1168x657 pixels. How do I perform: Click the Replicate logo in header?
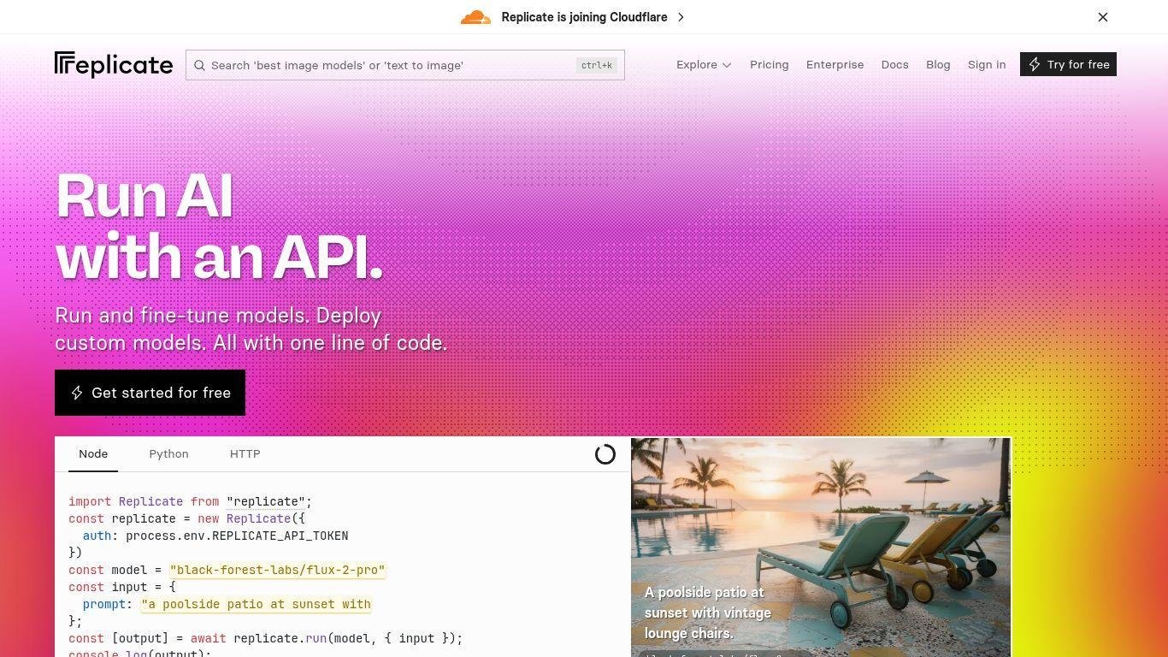(x=114, y=65)
